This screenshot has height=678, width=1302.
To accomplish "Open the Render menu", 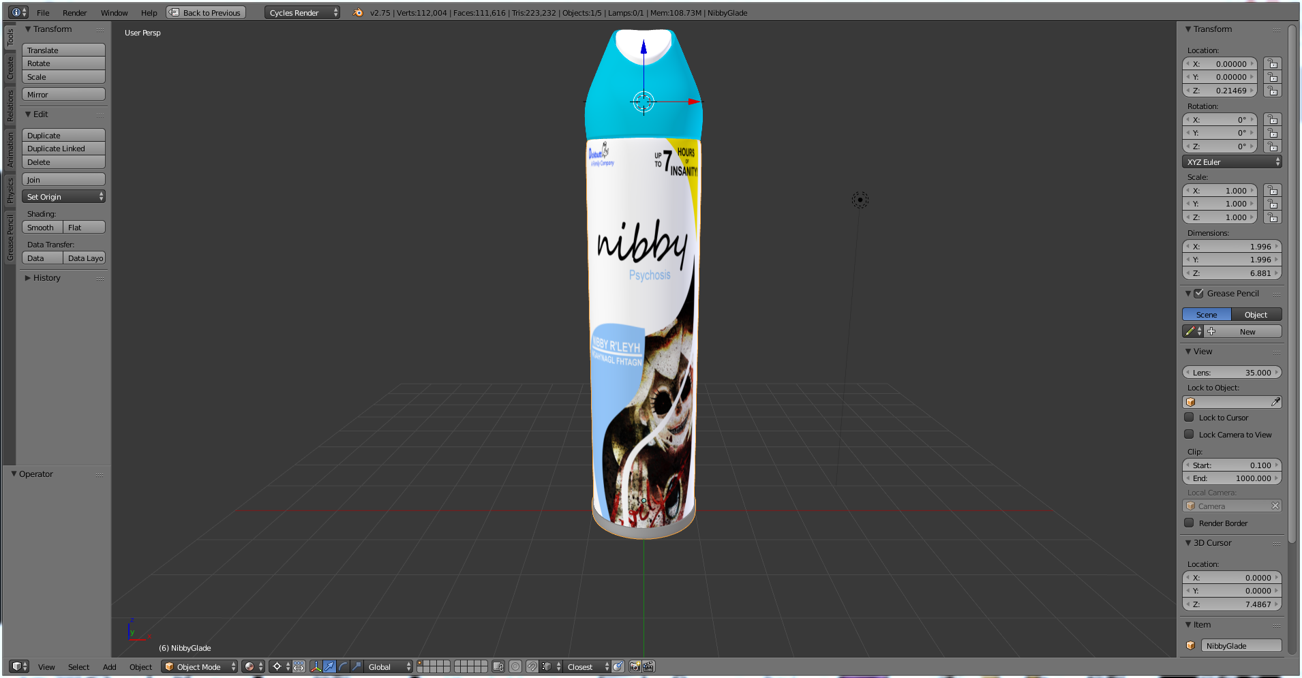I will (x=74, y=12).
